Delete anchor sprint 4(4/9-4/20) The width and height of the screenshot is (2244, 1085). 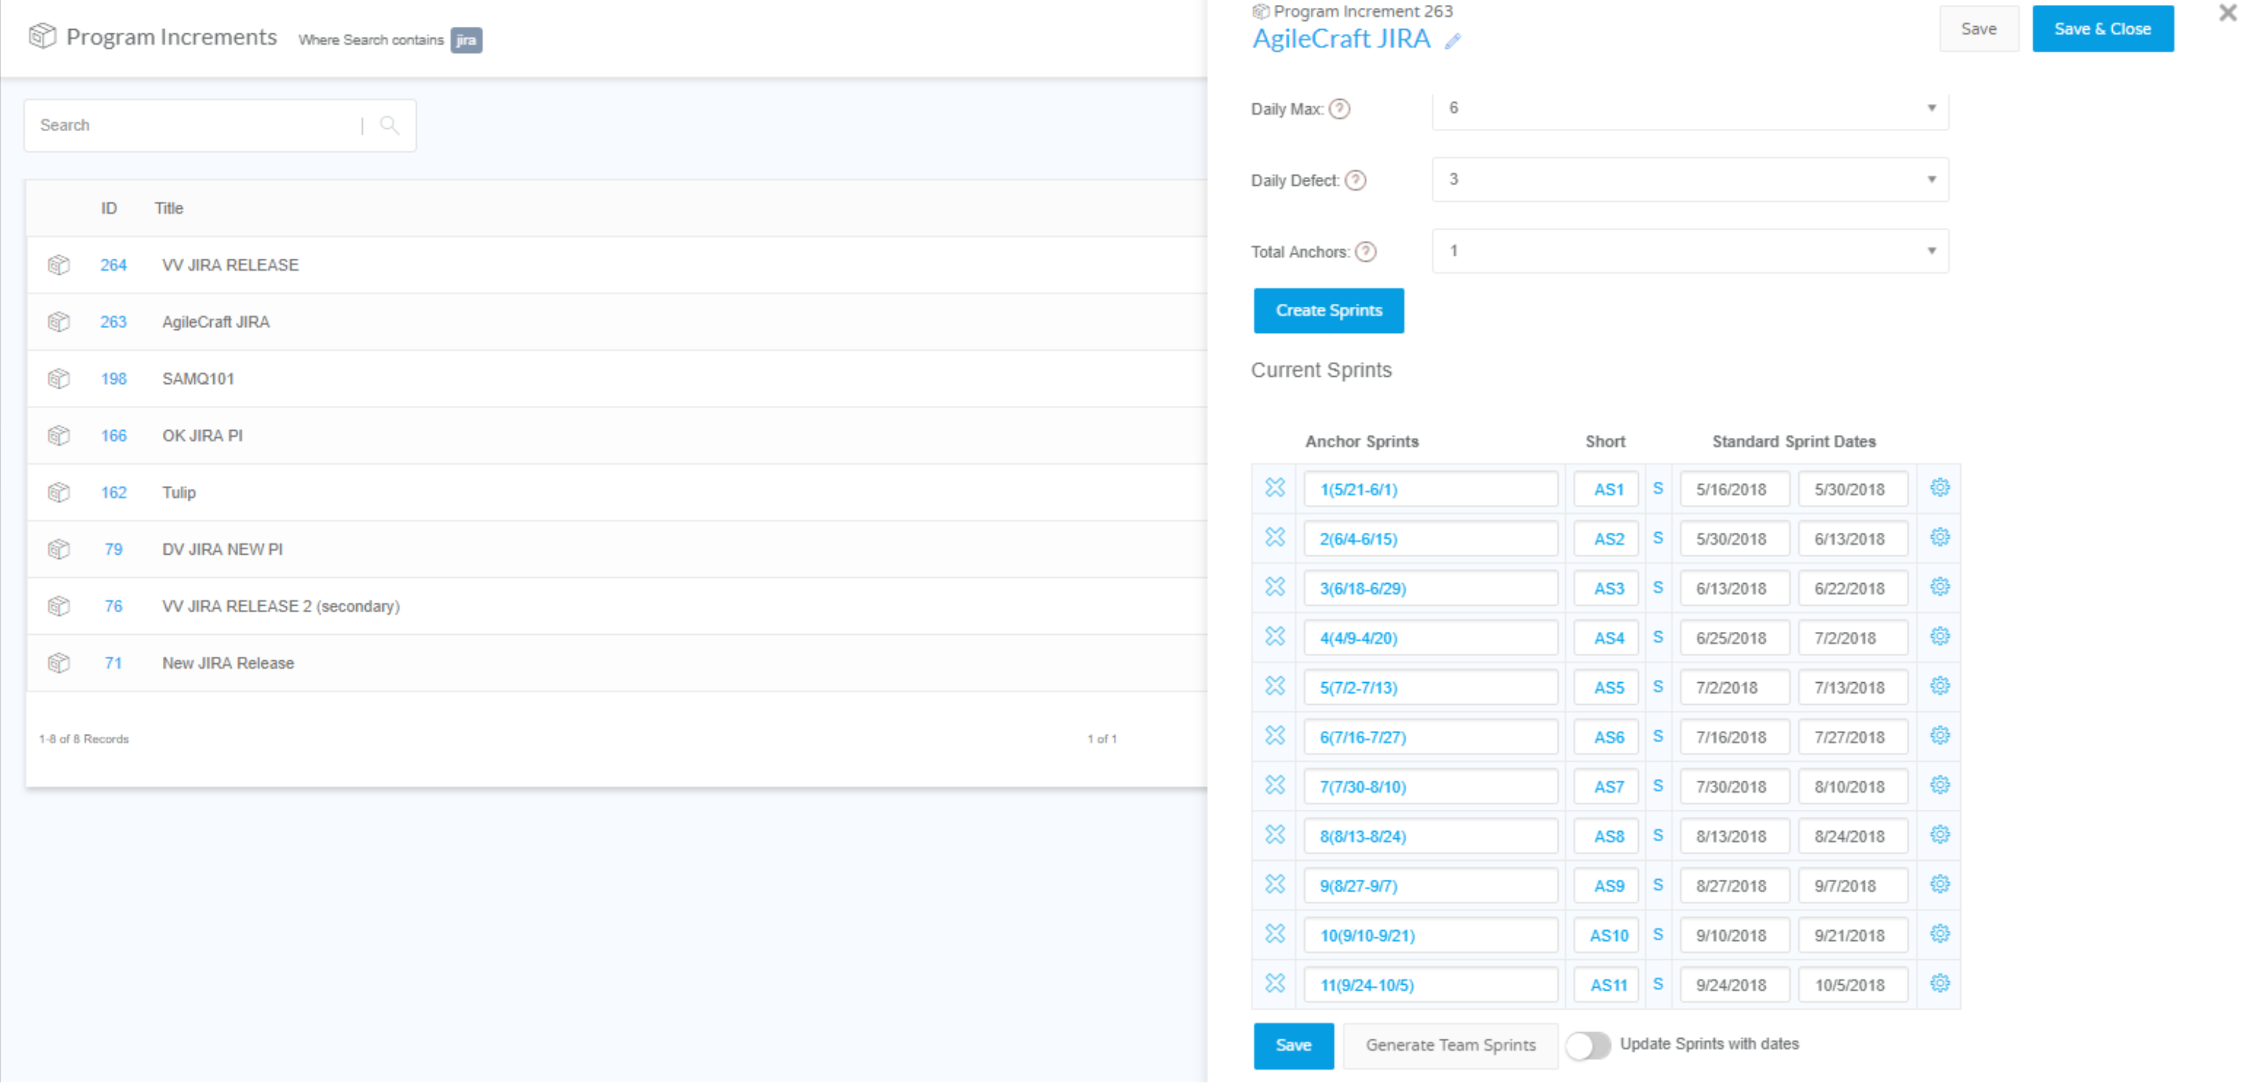click(x=1274, y=637)
